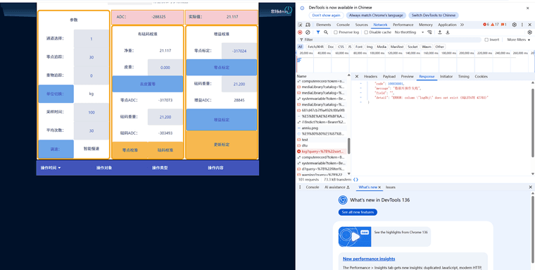Filter requests by Font type
535x270 pixels.
(359, 47)
